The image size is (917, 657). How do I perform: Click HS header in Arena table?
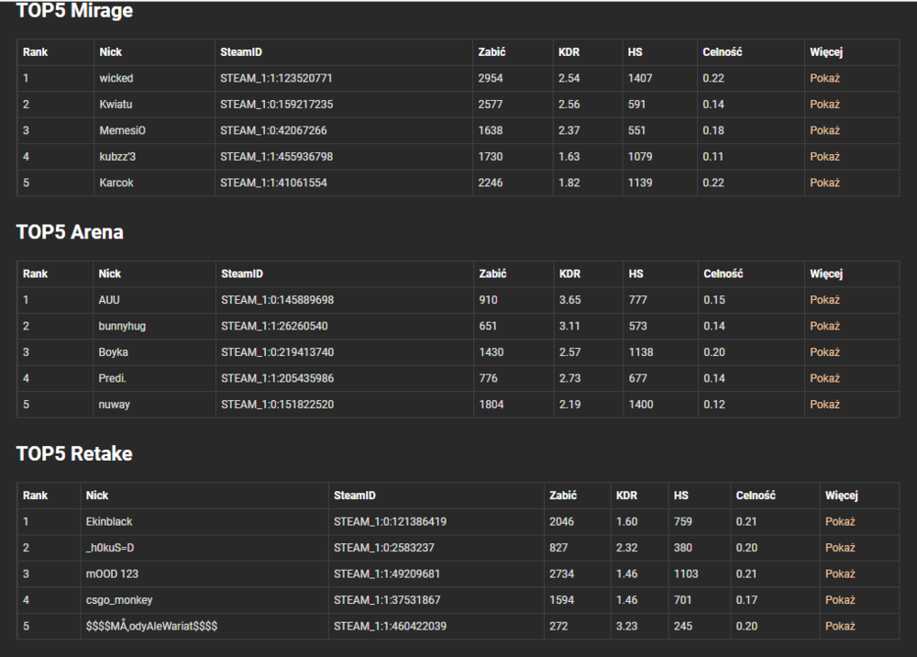coord(635,273)
